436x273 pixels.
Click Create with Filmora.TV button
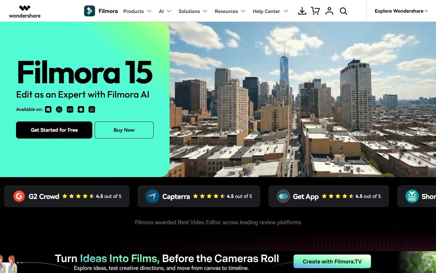332,262
